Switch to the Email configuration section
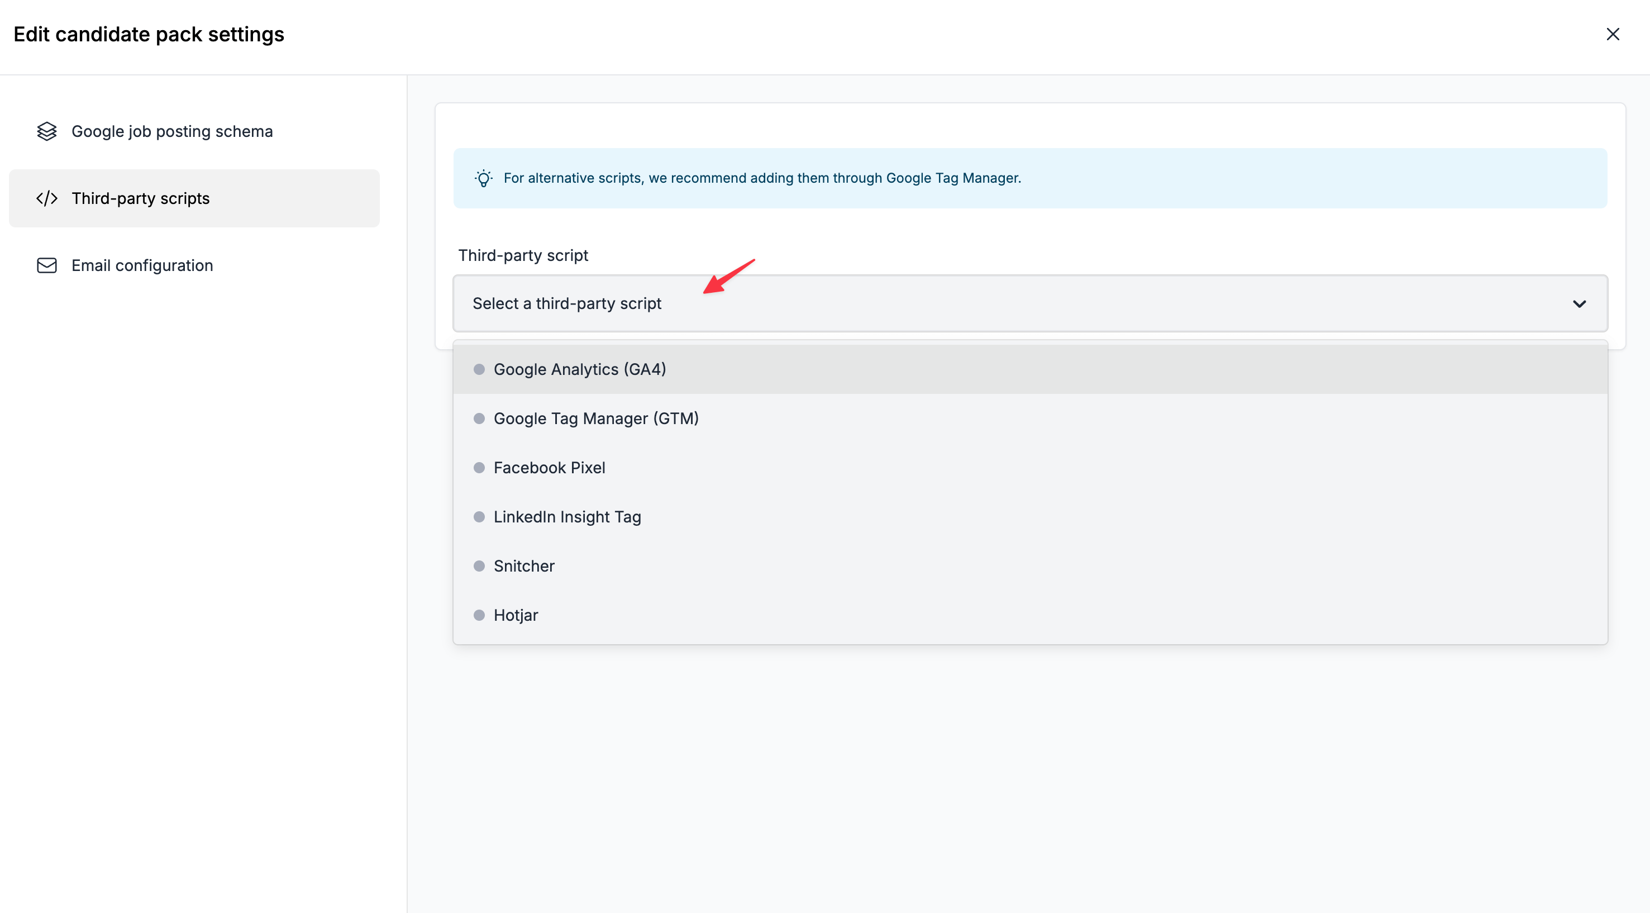1650x913 pixels. (x=142, y=265)
